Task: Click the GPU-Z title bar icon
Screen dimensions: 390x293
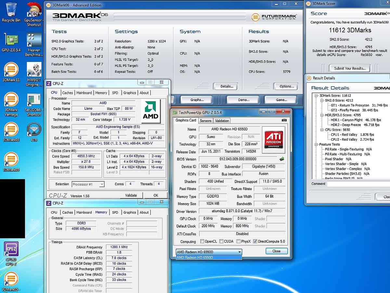Action: [175, 113]
